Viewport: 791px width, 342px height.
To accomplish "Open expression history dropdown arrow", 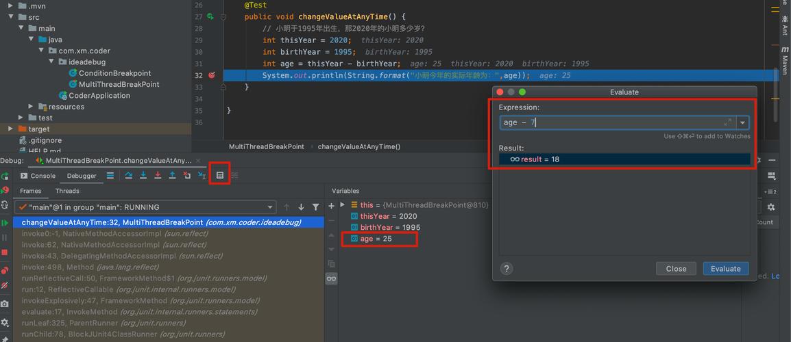I will pos(742,122).
